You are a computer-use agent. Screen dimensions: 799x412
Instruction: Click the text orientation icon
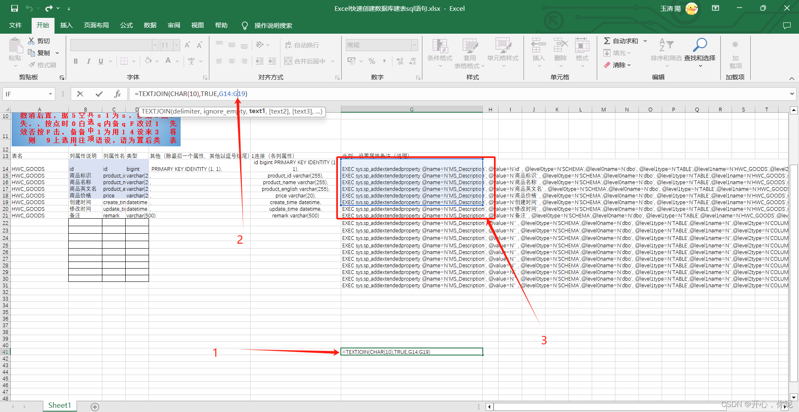[x=260, y=45]
